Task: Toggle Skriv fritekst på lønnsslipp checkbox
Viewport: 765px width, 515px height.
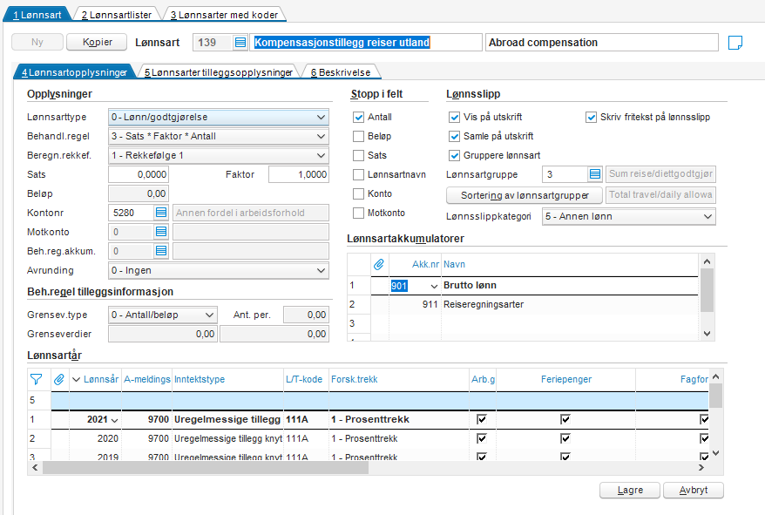Action: tap(592, 118)
